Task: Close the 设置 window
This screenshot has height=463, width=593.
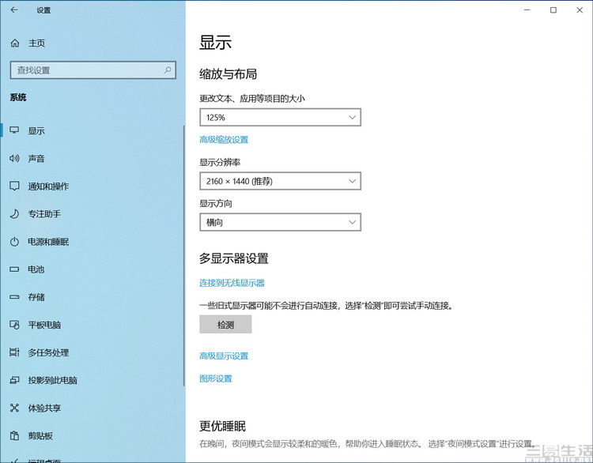Action: click(580, 10)
